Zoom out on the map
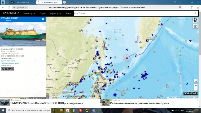This screenshot has width=201, height=113. coord(196,89)
